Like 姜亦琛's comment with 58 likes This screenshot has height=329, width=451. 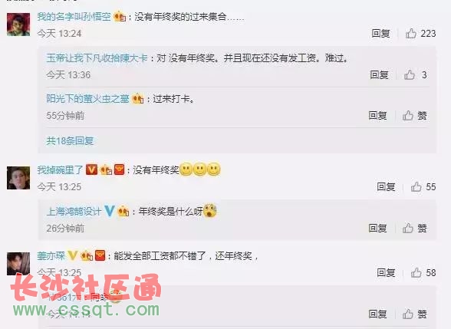click(416, 272)
